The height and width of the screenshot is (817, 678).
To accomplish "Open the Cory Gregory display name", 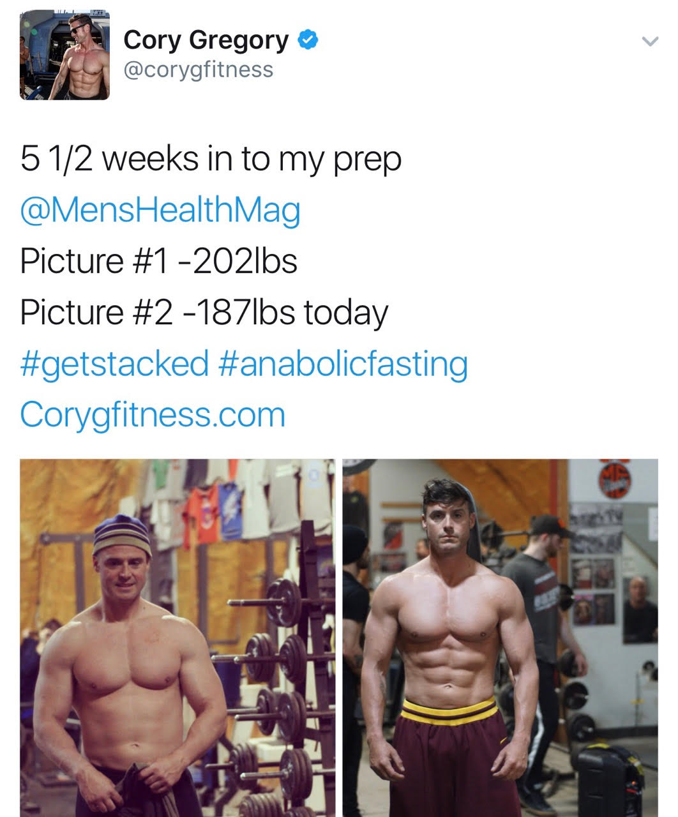I will pyautogui.click(x=206, y=40).
